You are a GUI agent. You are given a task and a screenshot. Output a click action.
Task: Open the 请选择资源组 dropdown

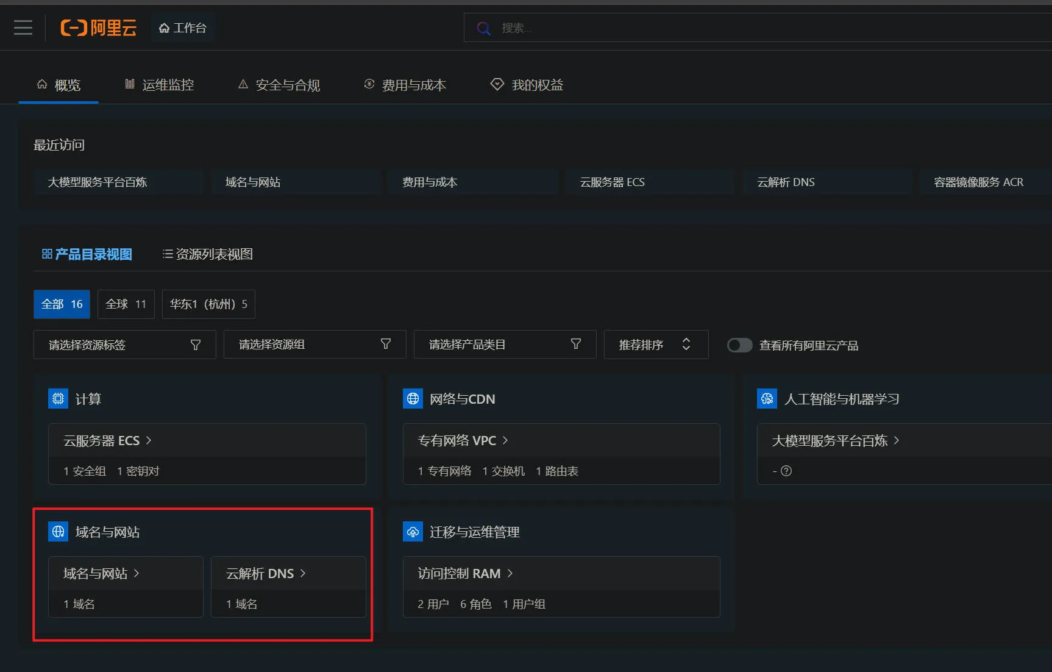pos(315,345)
